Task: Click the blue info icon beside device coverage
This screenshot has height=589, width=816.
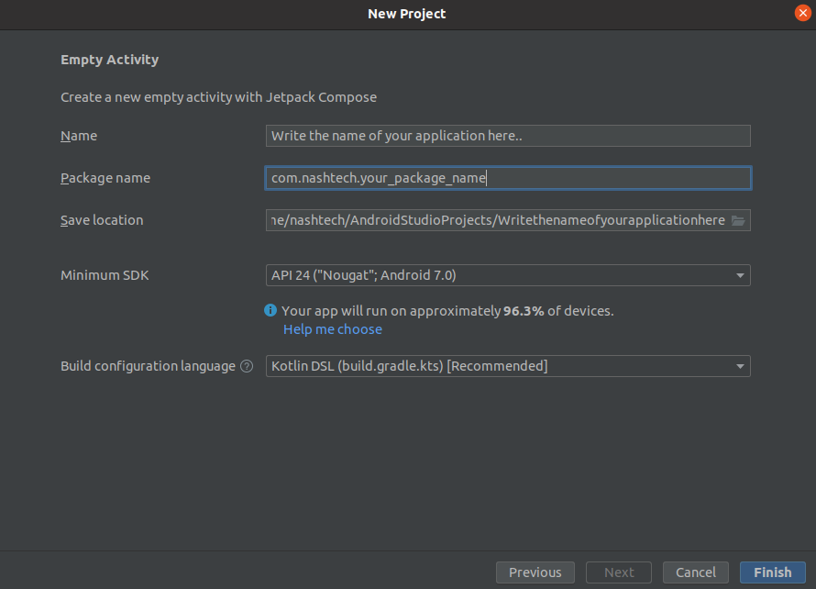Action: point(270,311)
